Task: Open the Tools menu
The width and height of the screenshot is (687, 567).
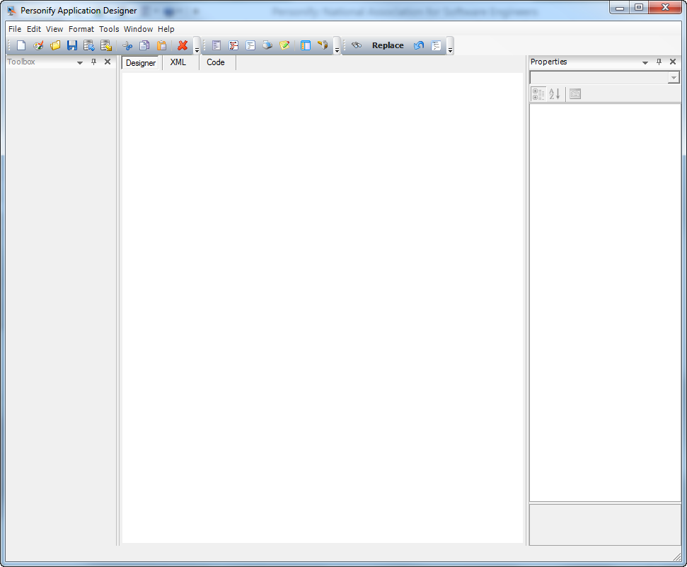Action: 108,29
